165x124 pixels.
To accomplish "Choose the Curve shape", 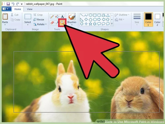I will [86, 15].
